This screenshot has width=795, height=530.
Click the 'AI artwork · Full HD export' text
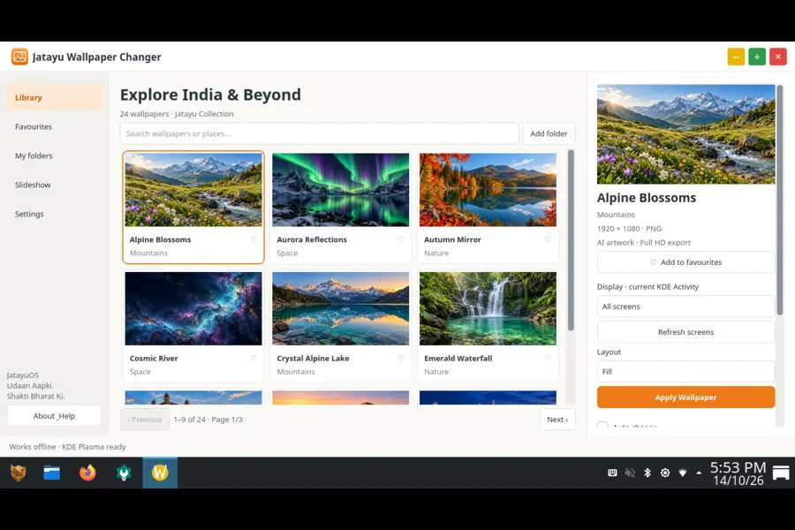coord(644,242)
